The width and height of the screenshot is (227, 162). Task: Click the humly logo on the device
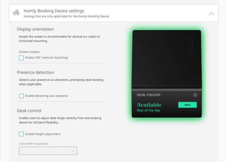pos(192,46)
